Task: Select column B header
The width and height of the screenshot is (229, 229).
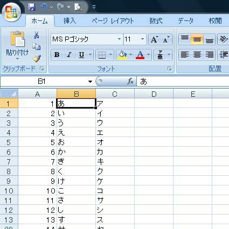Action: click(77, 94)
